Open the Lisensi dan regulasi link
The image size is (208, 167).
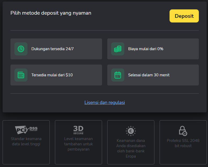click(105, 102)
